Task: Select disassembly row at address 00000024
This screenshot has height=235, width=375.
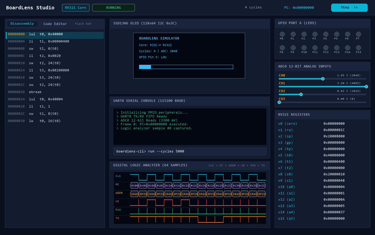Action: [x=55, y=99]
